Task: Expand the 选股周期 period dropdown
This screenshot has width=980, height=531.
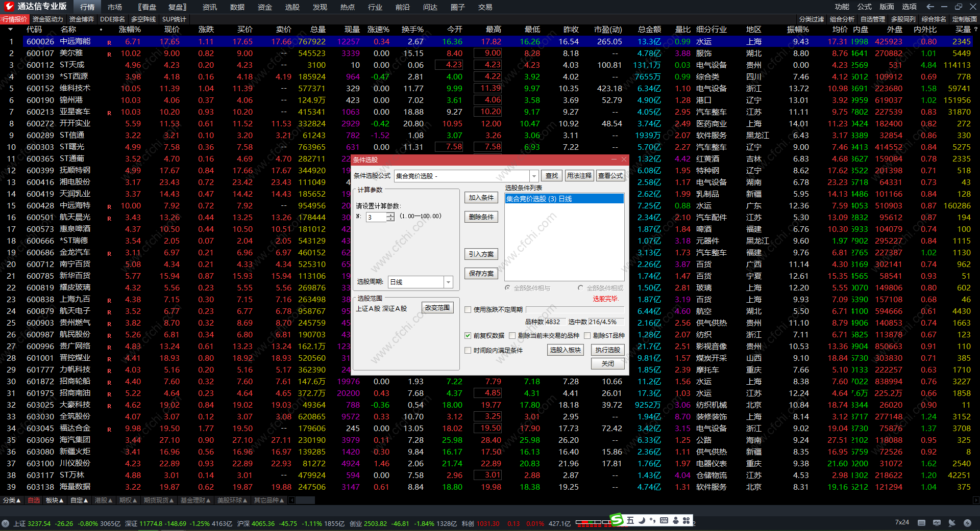Action: click(448, 282)
